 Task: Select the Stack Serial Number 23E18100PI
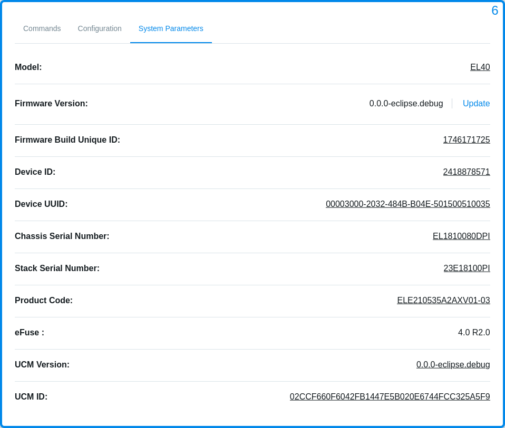(x=466, y=268)
